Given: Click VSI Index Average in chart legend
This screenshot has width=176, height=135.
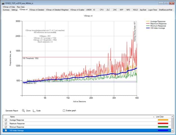Looking at the screenshot, I should (x=157, y=28).
